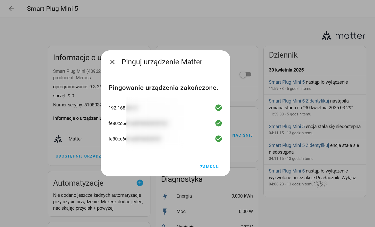Image resolution: width=375 pixels, height=227 pixels.
Task: Close the ping dialog with X icon
Action: click(x=112, y=62)
